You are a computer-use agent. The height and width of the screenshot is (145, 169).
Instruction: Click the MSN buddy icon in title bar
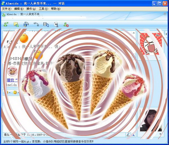pos(3,3)
